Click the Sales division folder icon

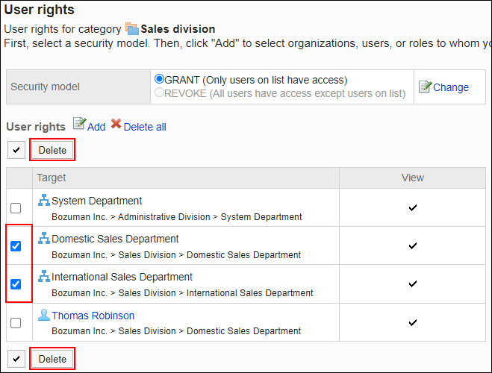pyautogui.click(x=132, y=28)
